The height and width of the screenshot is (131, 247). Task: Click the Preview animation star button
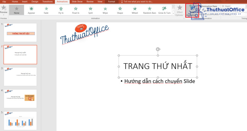pyautogui.click(x=3, y=8)
